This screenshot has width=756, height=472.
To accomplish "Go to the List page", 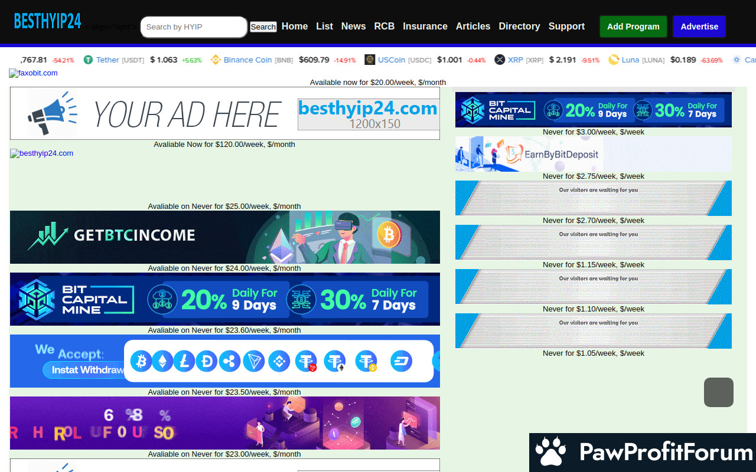I will pos(324,26).
